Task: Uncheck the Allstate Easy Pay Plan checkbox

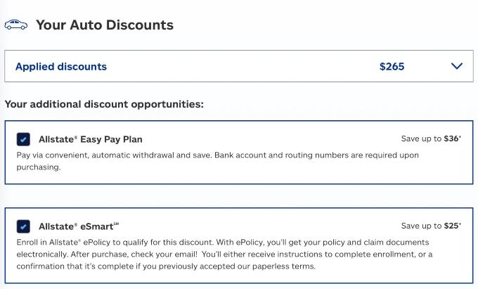Action: click(23, 139)
